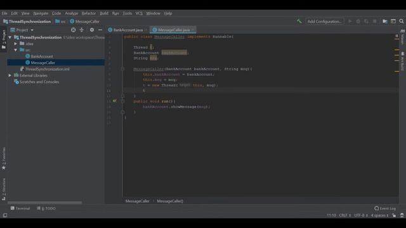The width and height of the screenshot is (406, 228).
Task: Click the Run with Coverage icon
Action: tap(367, 22)
